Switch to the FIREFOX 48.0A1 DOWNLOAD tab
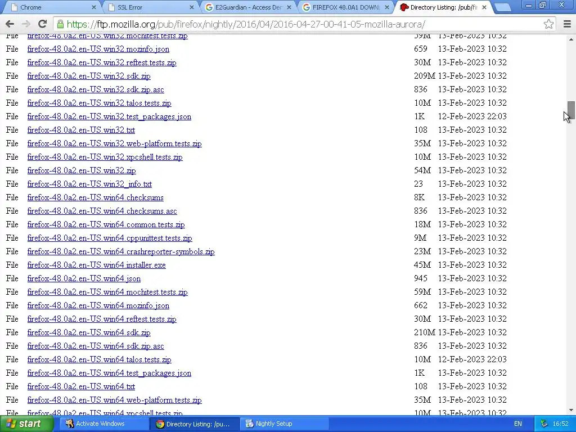This screenshot has height=432, width=576. click(346, 7)
